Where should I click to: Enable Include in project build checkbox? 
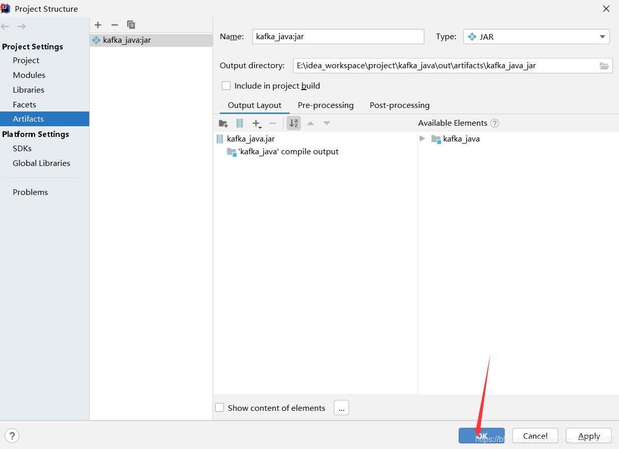[226, 86]
